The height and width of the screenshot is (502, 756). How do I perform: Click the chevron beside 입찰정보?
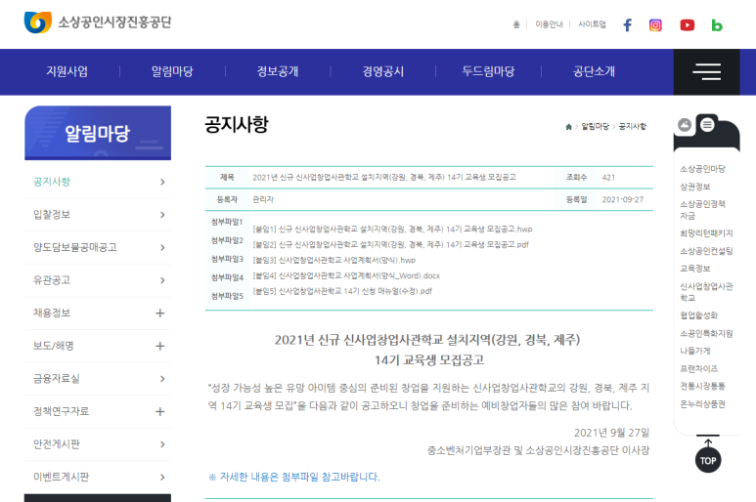pos(162,215)
